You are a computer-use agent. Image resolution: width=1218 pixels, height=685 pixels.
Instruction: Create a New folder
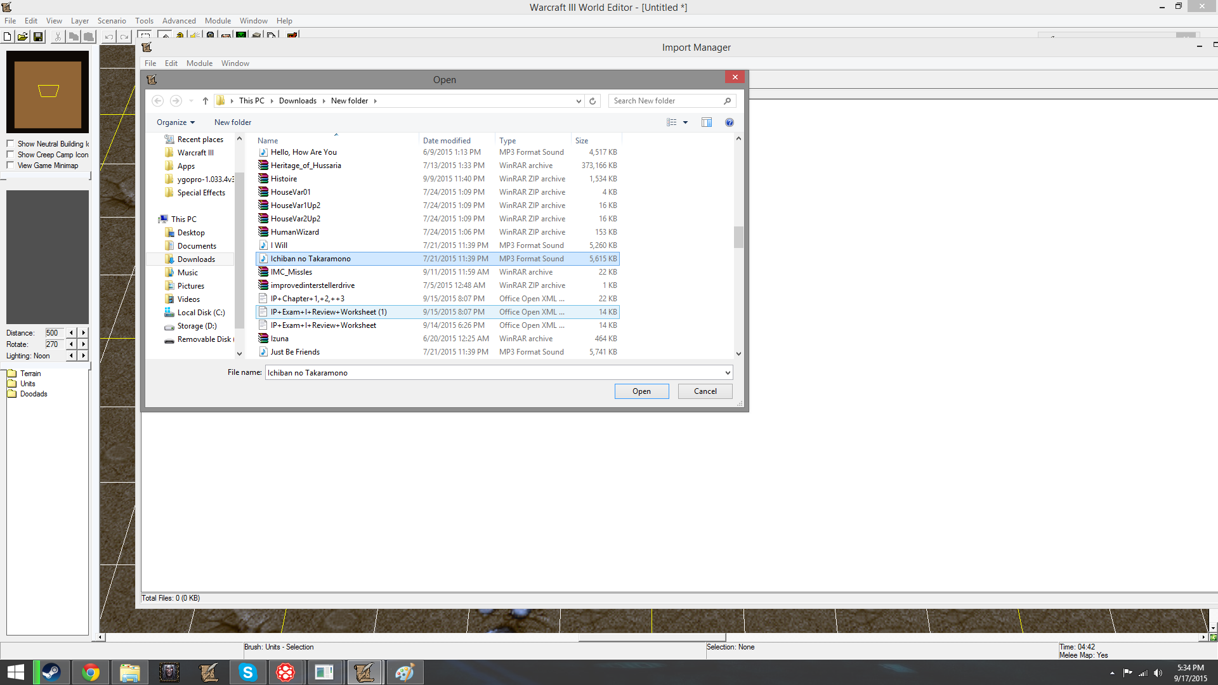(x=233, y=122)
